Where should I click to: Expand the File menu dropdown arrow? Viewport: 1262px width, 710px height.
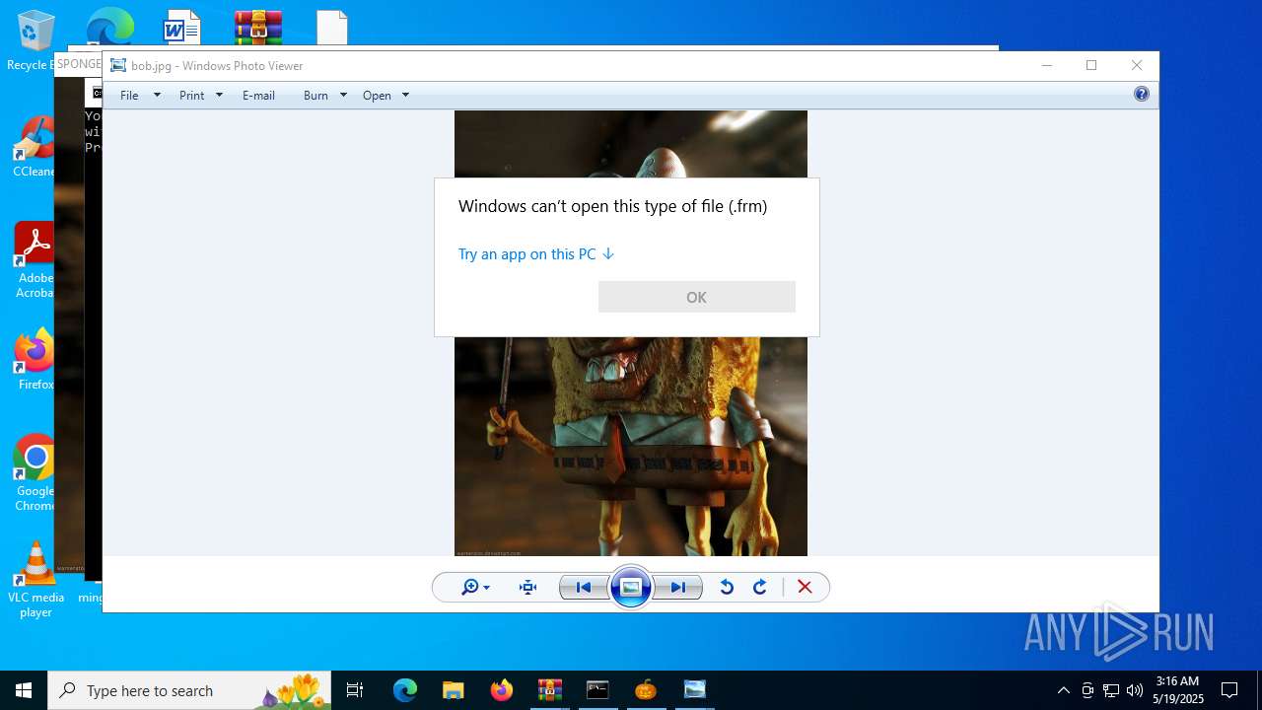coord(157,96)
